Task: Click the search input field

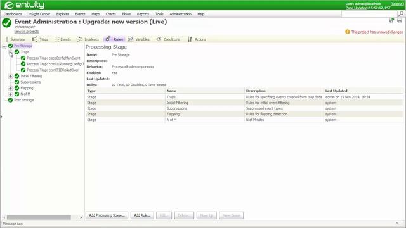Action: (369, 15)
